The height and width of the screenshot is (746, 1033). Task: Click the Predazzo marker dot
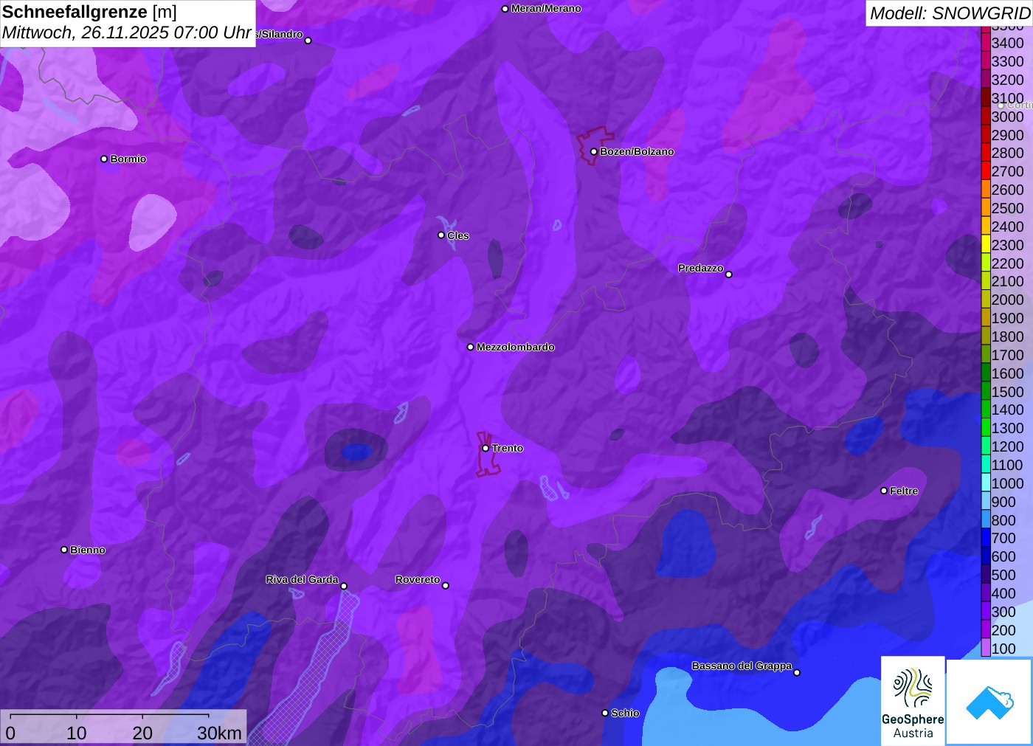[x=729, y=274]
